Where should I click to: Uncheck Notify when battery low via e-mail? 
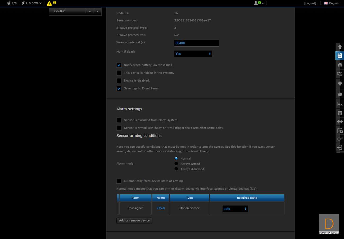click(x=119, y=65)
